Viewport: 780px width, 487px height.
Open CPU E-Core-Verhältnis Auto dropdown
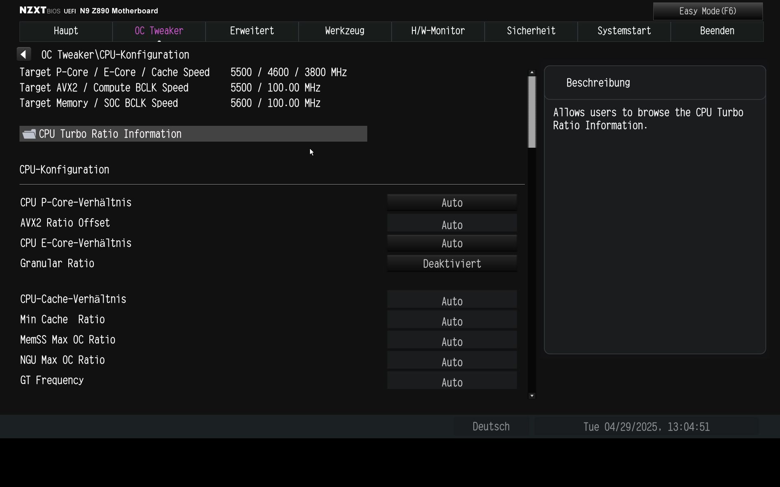click(x=452, y=243)
